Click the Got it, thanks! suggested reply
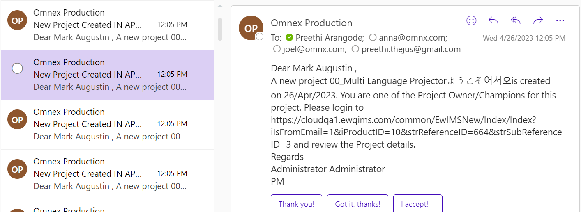Viewport: 581px width, 212px height. [357, 204]
